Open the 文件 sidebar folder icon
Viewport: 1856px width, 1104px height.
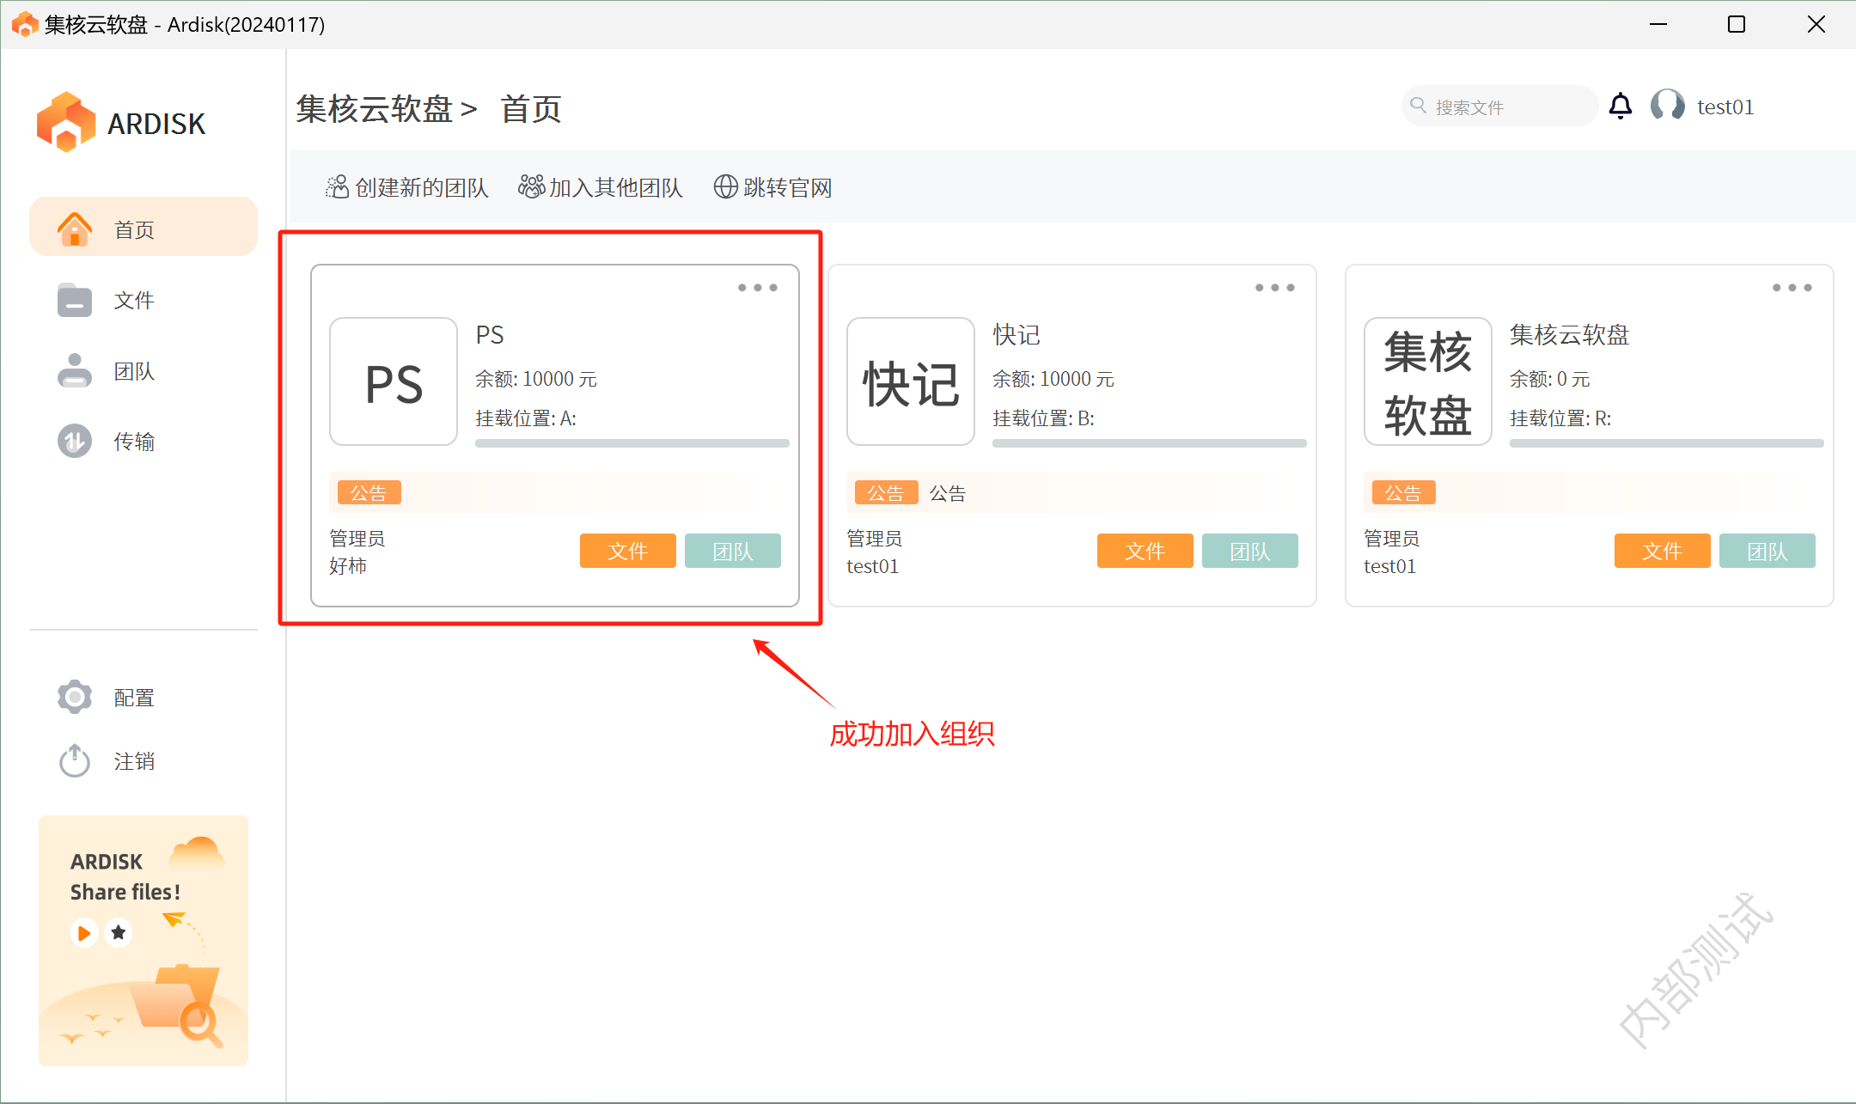(x=75, y=301)
